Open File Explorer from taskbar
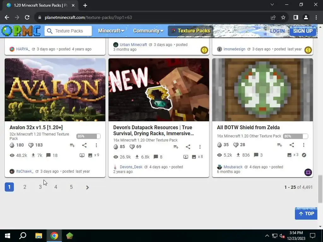 [38, 236]
